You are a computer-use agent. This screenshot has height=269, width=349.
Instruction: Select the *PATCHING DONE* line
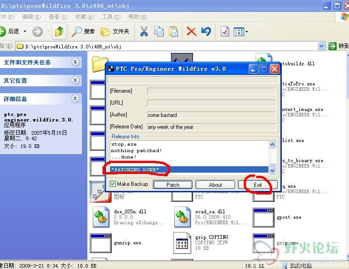pos(189,169)
